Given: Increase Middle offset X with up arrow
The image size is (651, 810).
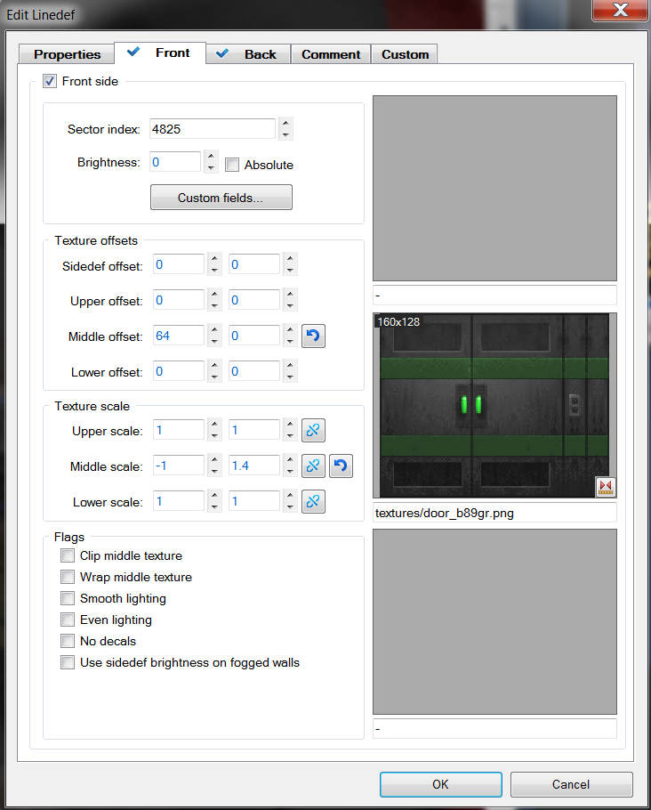Looking at the screenshot, I should [x=214, y=331].
